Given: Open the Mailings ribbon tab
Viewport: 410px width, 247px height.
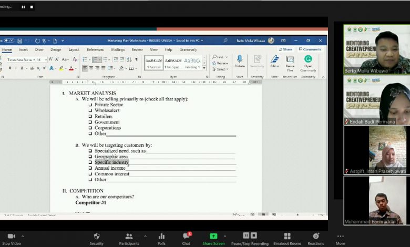Looking at the screenshot, I should click(118, 49).
